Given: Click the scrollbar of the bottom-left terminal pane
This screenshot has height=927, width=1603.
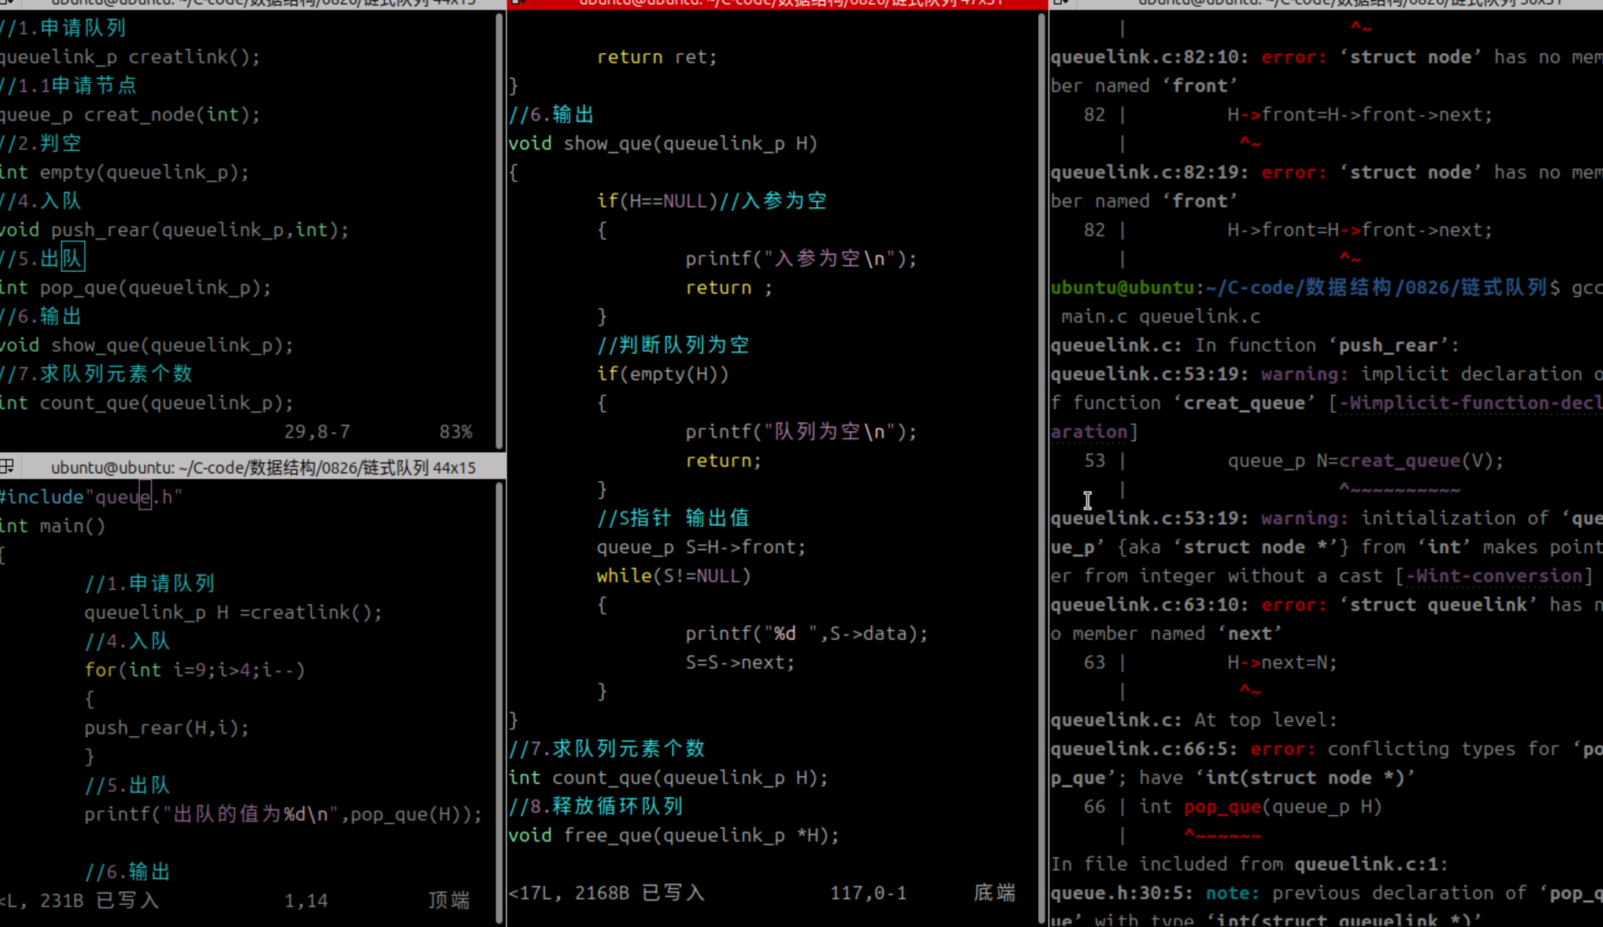Looking at the screenshot, I should pos(499,702).
